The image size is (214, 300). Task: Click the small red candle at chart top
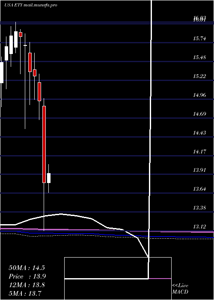(21, 34)
